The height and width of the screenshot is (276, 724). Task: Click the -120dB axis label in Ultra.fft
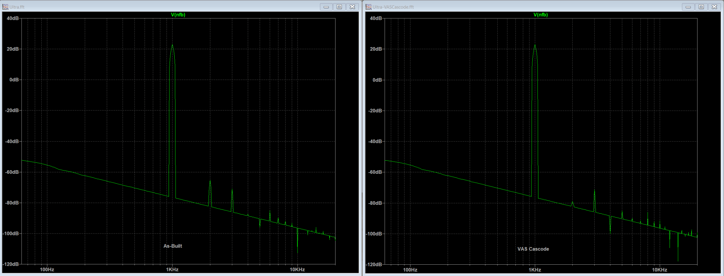pos(11,264)
